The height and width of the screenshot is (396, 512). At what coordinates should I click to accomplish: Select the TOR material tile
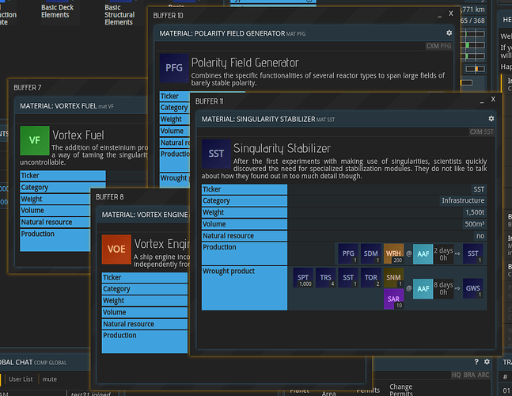click(370, 277)
